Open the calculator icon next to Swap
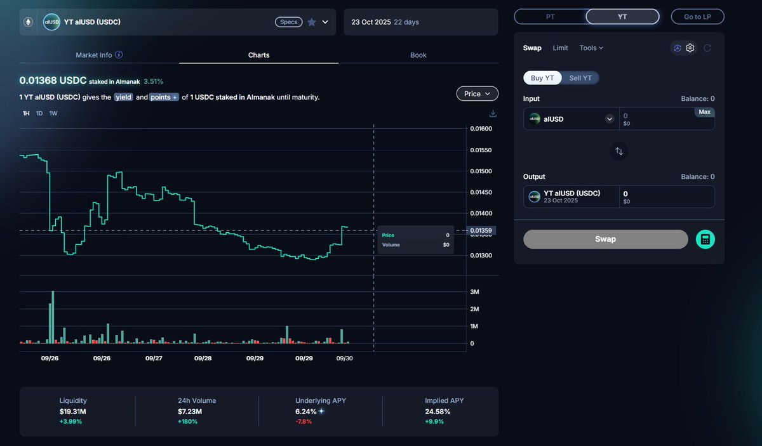 (705, 239)
